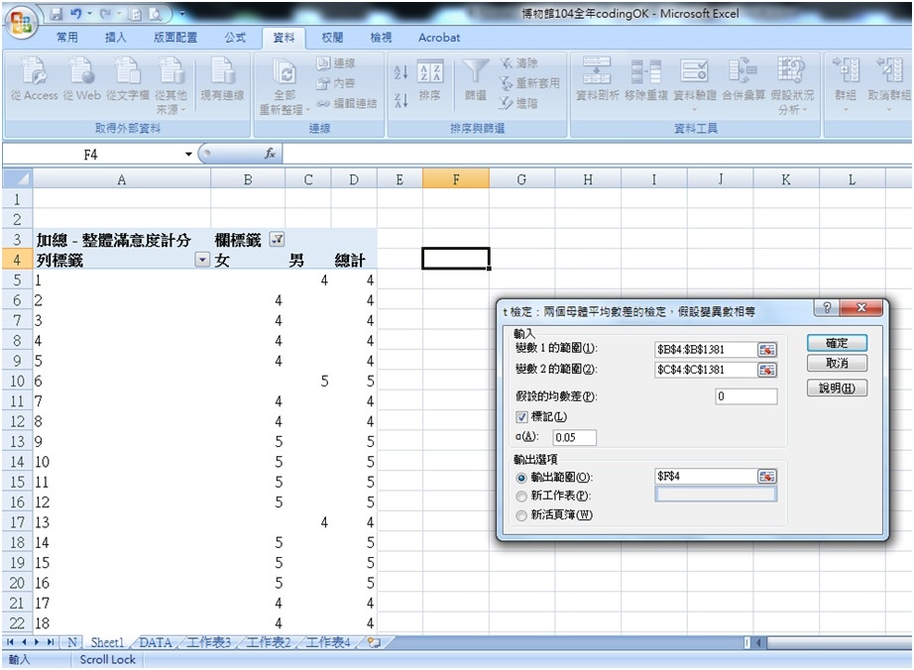This screenshot has height=670, width=914.
Task: Open customize quick access toolbar dropdown
Action: click(x=181, y=13)
